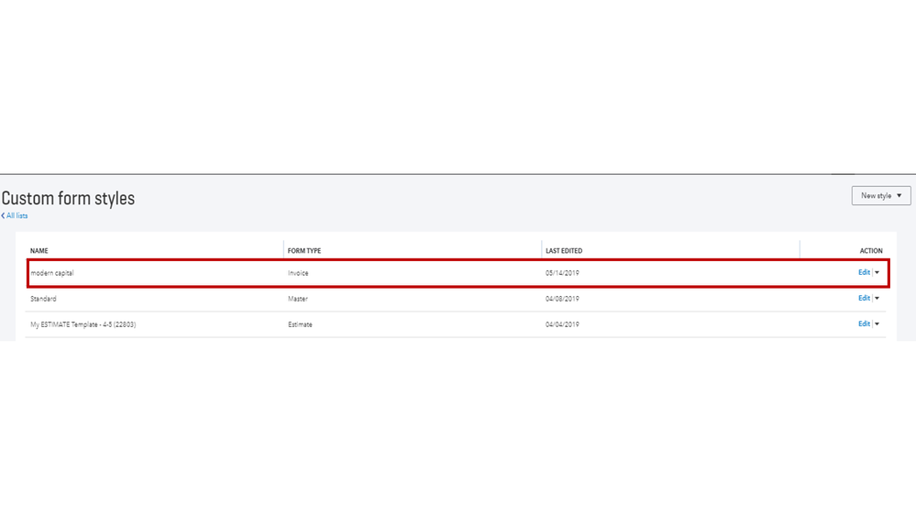Select the 'modern capital' name cell
The width and height of the screenshot is (916, 515).
52,273
